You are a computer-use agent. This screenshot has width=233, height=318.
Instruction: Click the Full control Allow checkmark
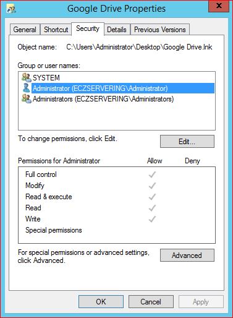(x=152, y=174)
